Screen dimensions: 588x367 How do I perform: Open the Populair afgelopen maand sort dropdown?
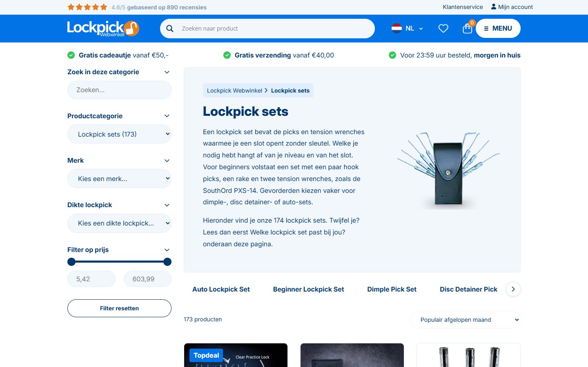click(465, 320)
